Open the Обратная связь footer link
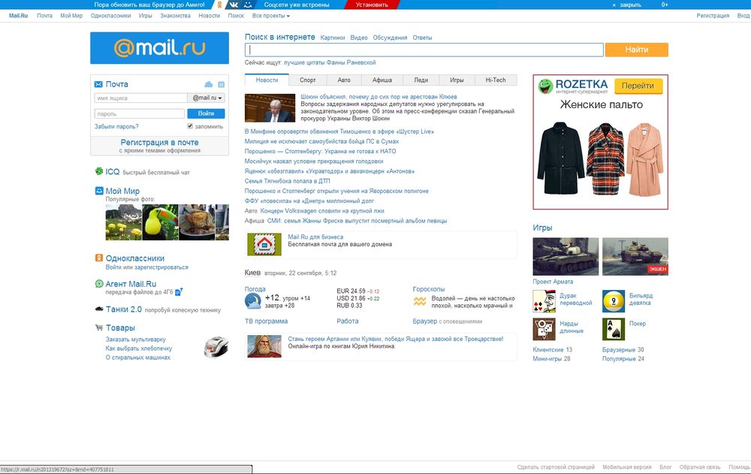This screenshot has width=751, height=474. tap(700, 466)
